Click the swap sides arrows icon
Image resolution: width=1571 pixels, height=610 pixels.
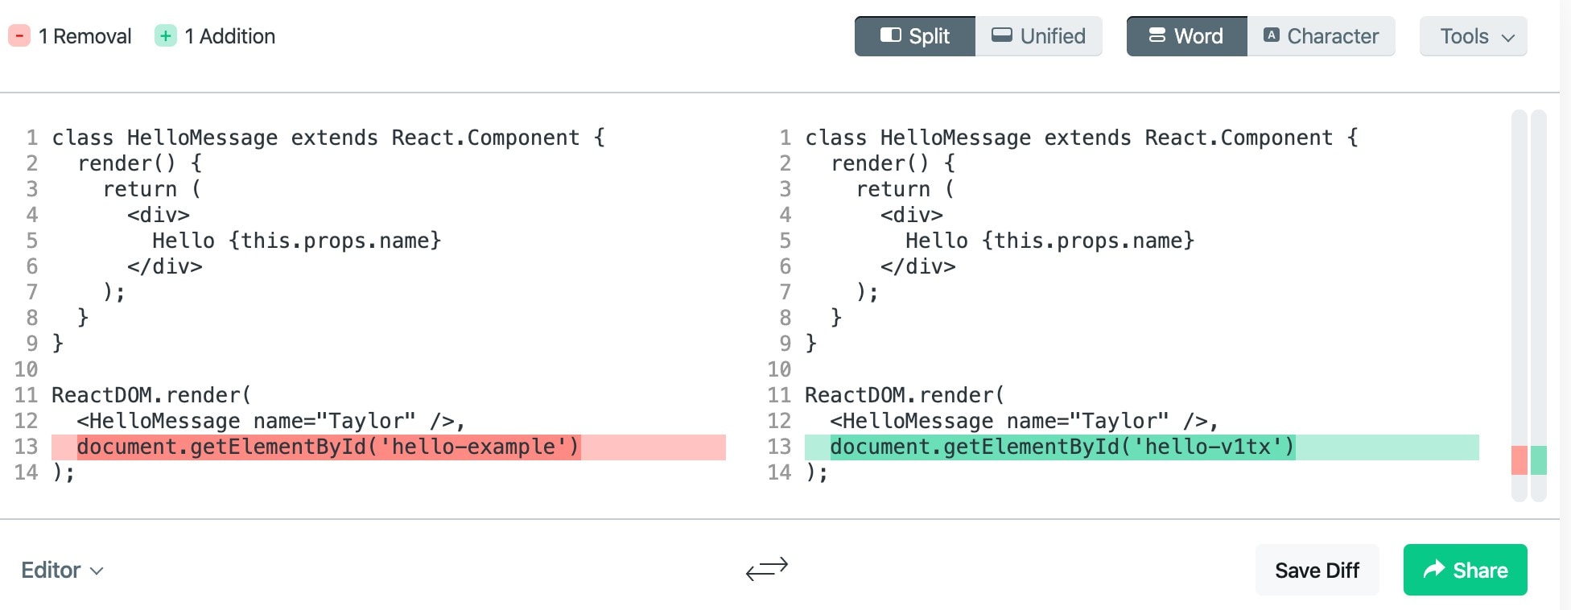(x=766, y=570)
